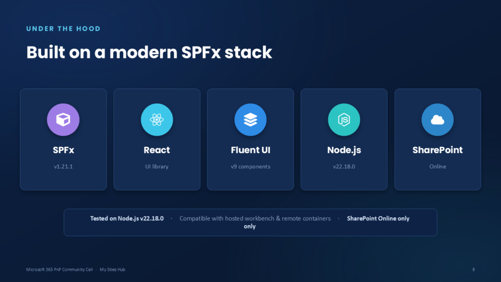This screenshot has height=282, width=501.
Task: Click the 'v22.18.0' subtitle under Node.js
Action: pos(344,166)
